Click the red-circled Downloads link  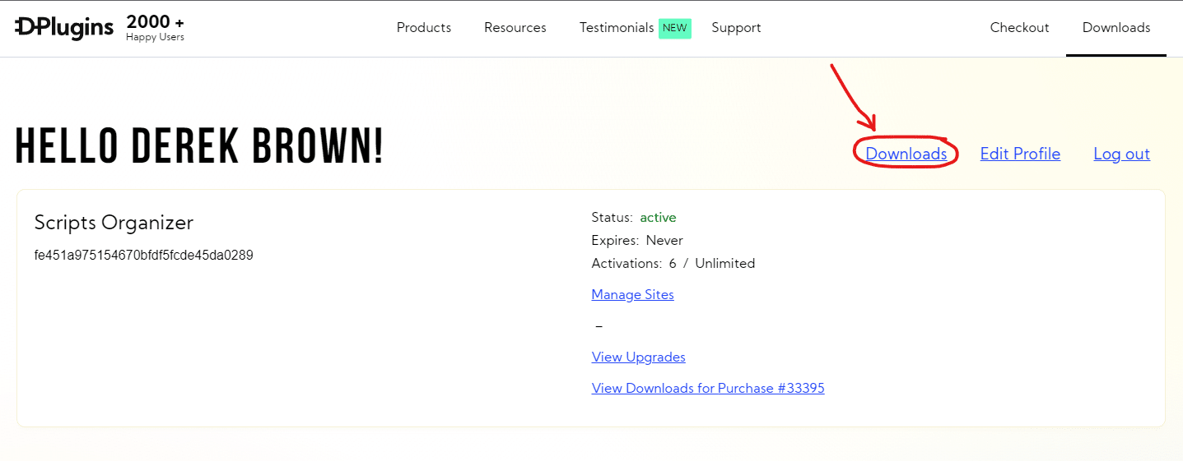tap(906, 154)
